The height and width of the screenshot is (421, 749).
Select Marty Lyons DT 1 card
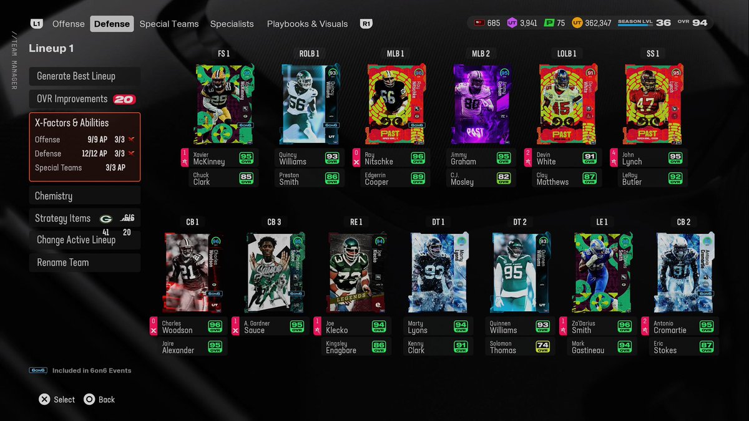tap(439, 272)
